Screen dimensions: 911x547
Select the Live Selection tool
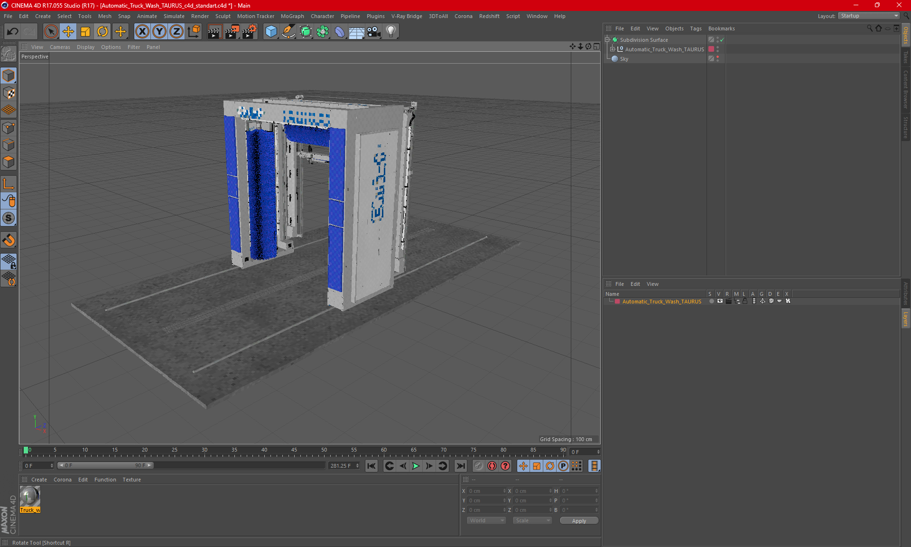(x=51, y=32)
